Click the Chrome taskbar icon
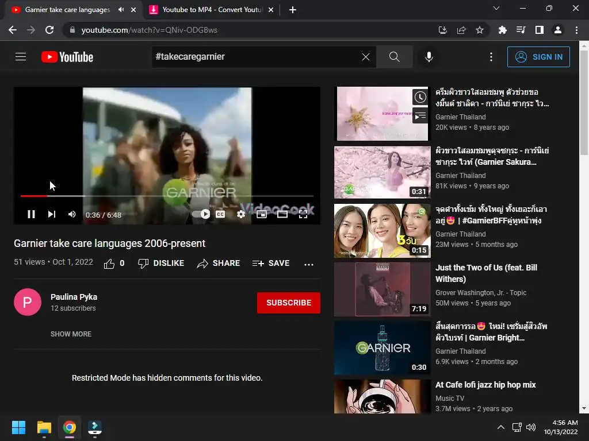Image resolution: width=589 pixels, height=441 pixels. pos(70,427)
